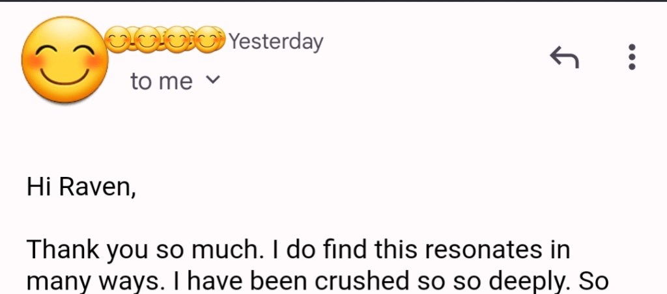
Task: Tap the reply arrow icon
Action: tap(564, 59)
